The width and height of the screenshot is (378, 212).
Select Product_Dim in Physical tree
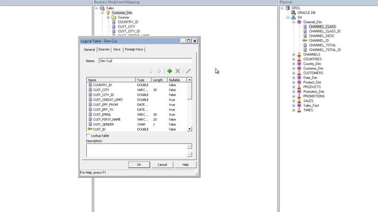click(312, 82)
